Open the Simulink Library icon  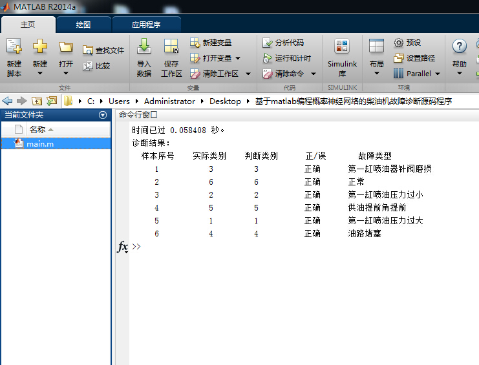pos(342,47)
